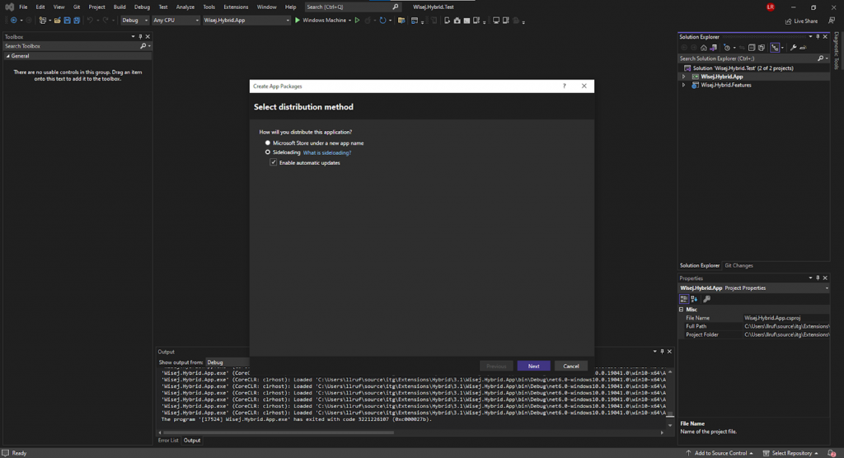The height and width of the screenshot is (458, 844).
Task: Open the Any CPU platform dropdown
Action: 176,21
